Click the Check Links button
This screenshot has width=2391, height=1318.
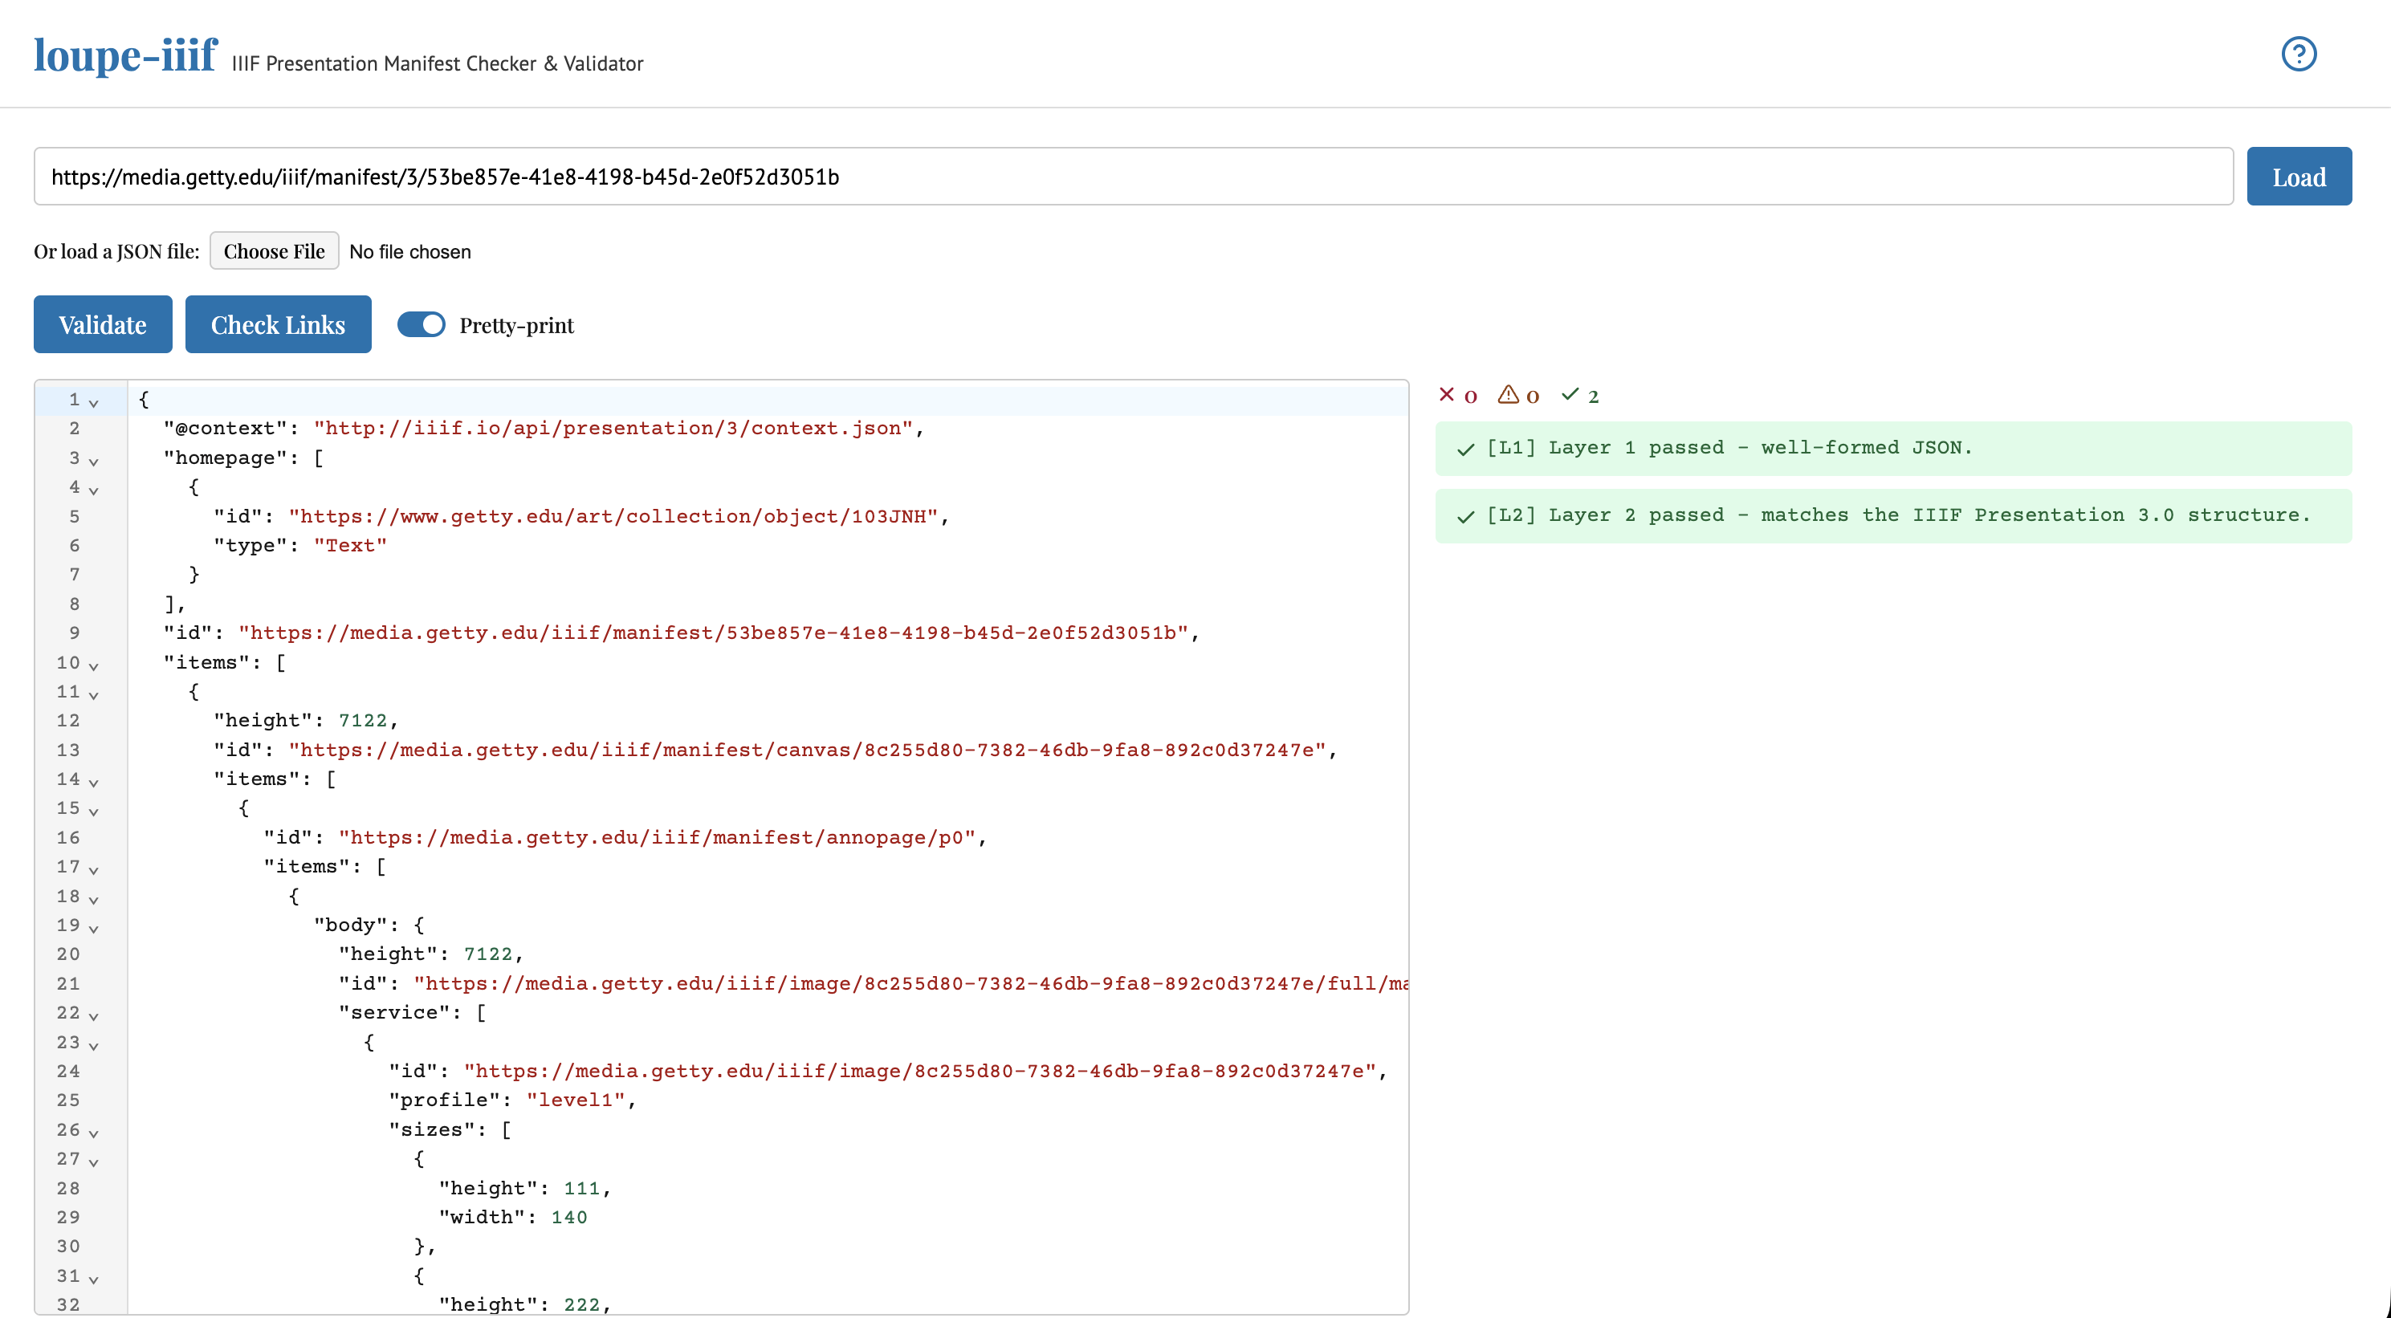(278, 324)
